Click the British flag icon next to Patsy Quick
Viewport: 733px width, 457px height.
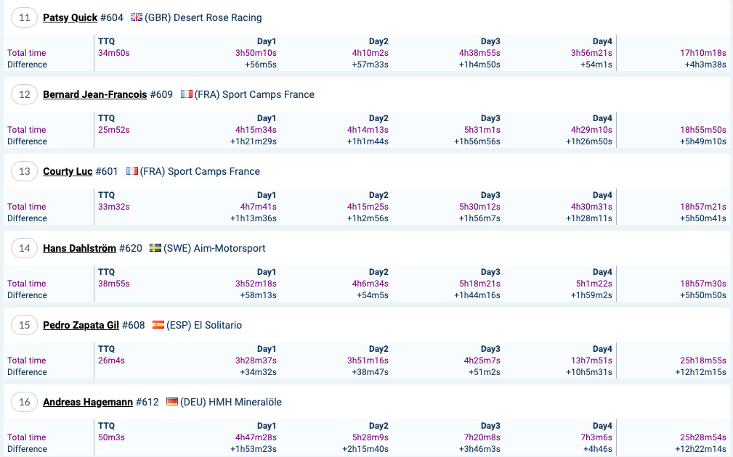(x=137, y=17)
